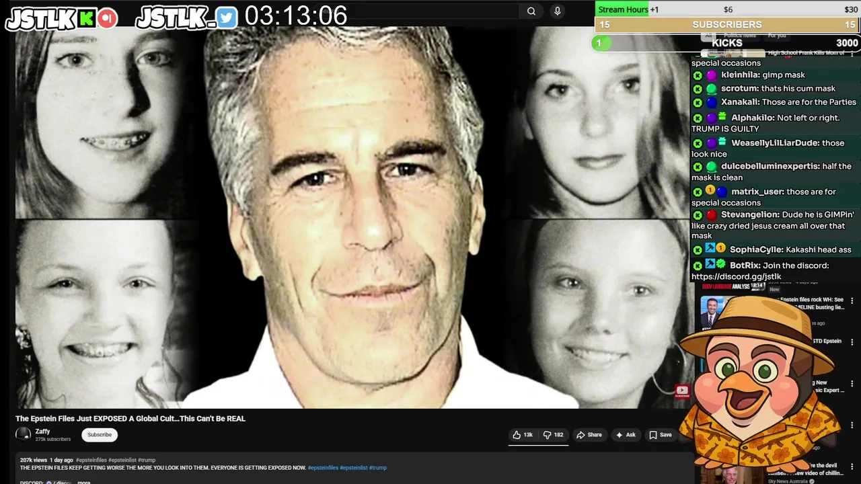Click the Ask button under the video
This screenshot has height=484, width=861.
626,435
